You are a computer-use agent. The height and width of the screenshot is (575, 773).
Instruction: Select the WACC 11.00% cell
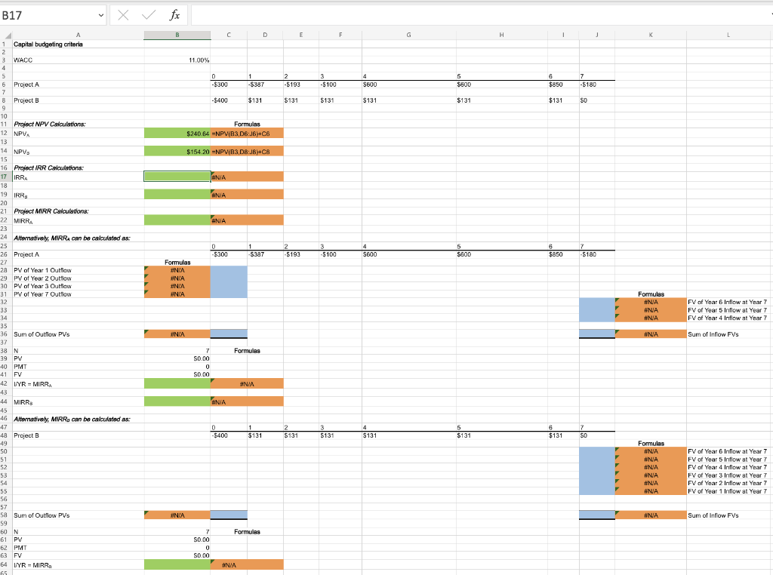pyautogui.click(x=177, y=60)
